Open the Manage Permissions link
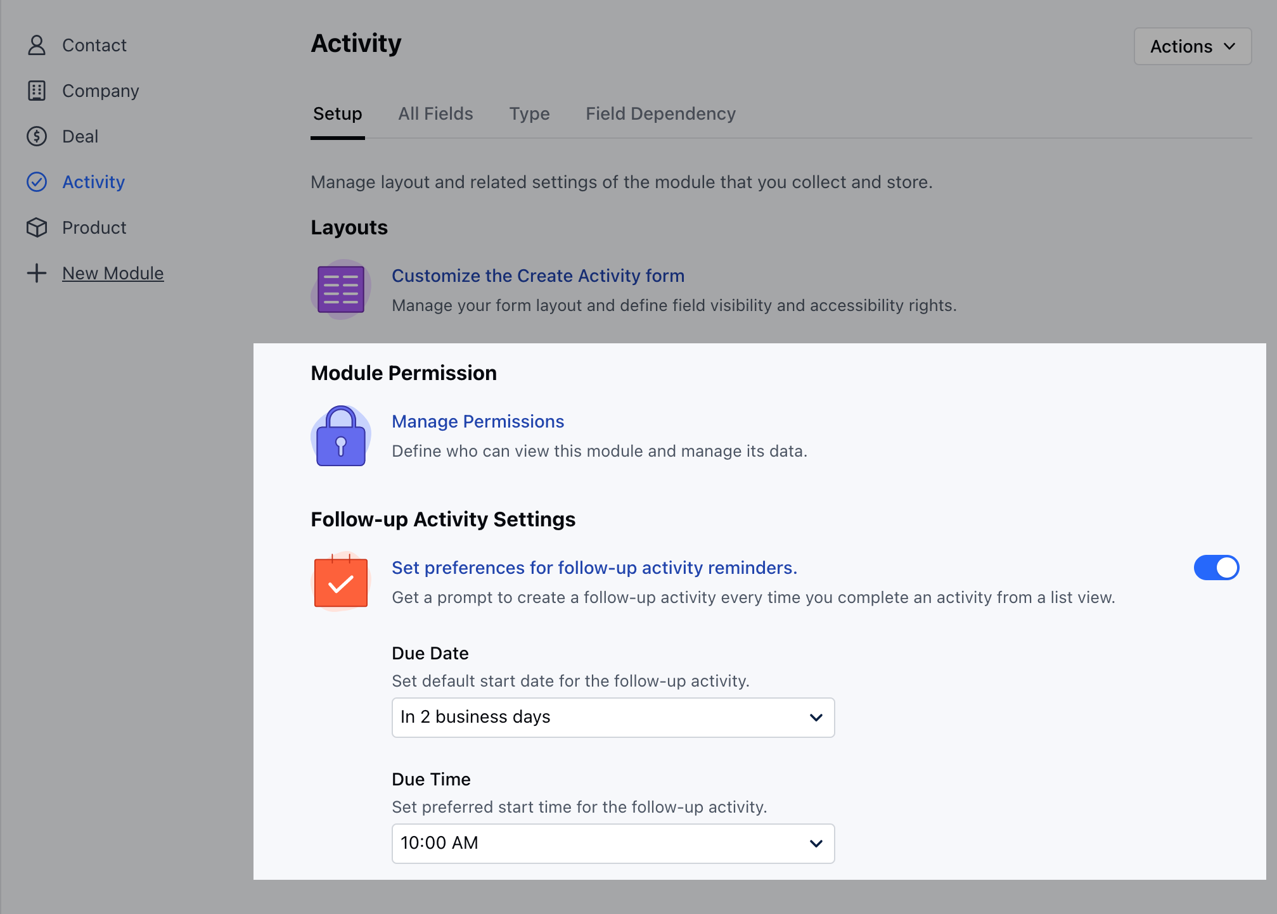This screenshot has width=1277, height=914. coord(478,421)
